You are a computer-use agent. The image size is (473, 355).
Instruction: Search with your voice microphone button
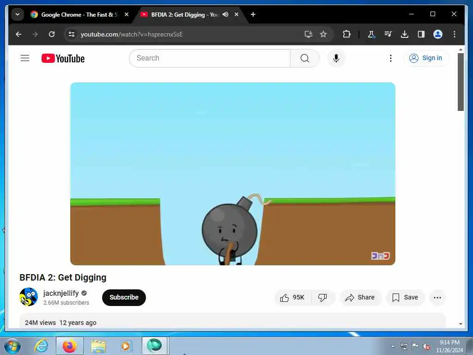pyautogui.click(x=336, y=58)
